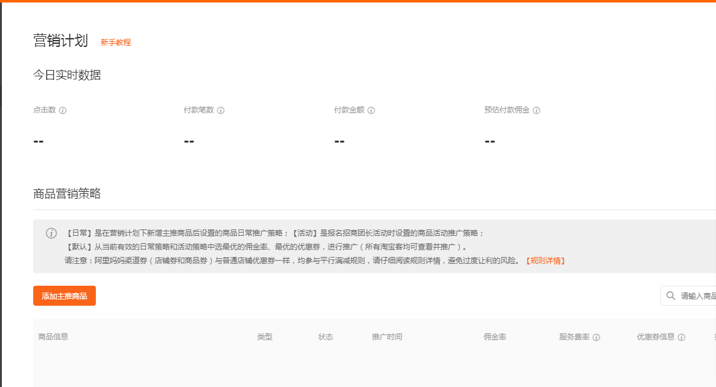The width and height of the screenshot is (716, 387).
Task: Click the info icon after 预估付款佣金
Action: (x=536, y=111)
